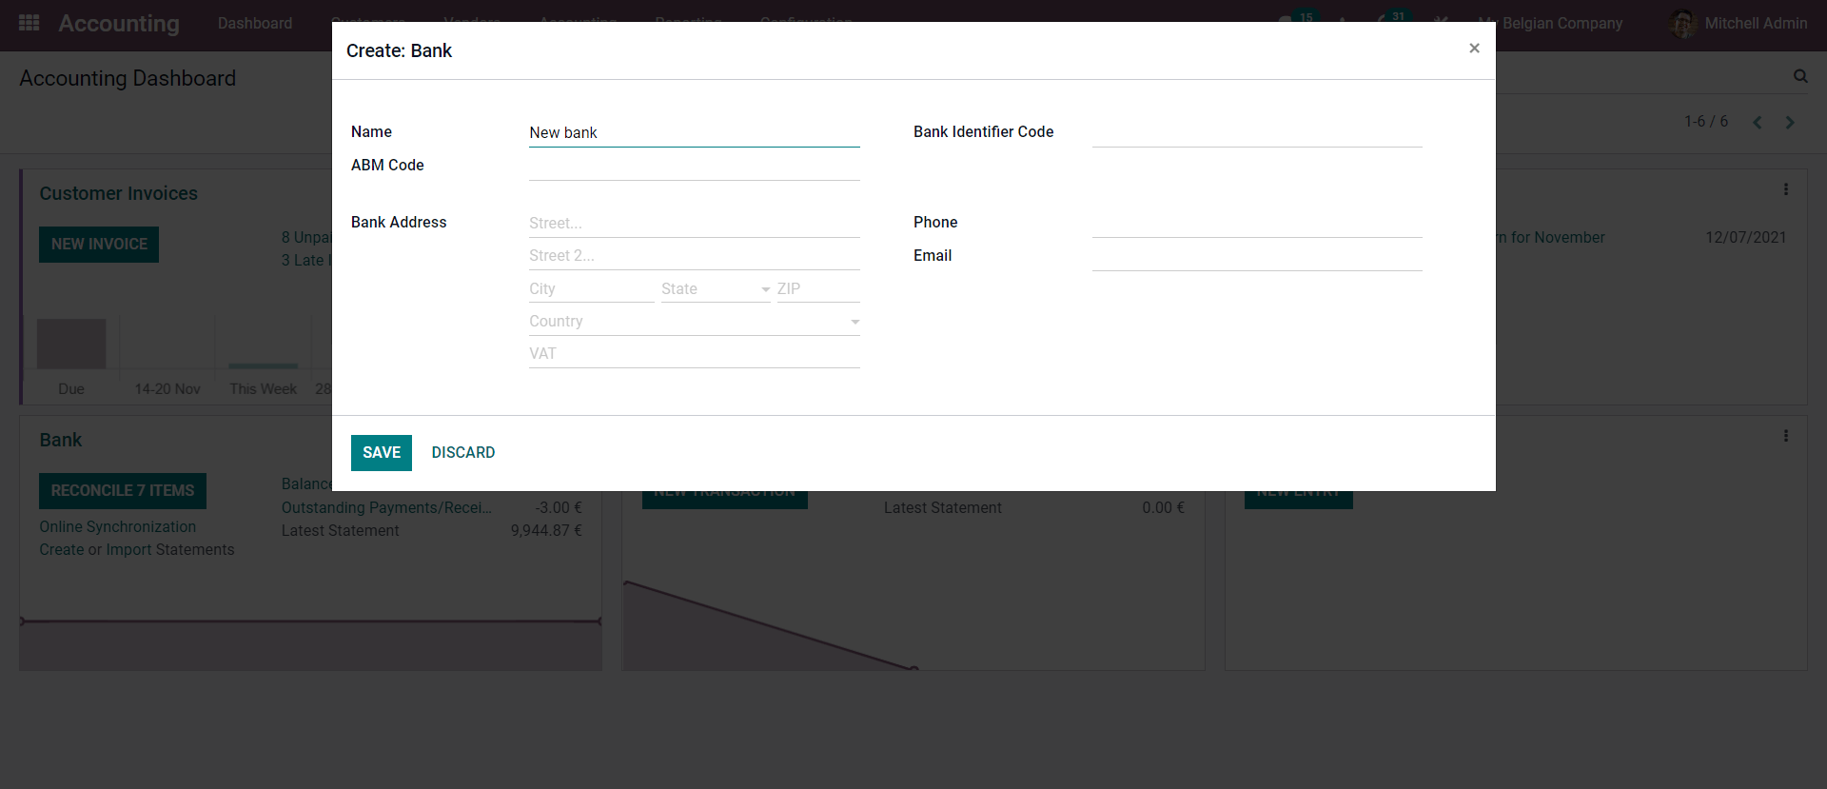Click the 9,944.87 € latest statement value
Viewport: 1827px width, 789px height.
pyautogui.click(x=546, y=531)
